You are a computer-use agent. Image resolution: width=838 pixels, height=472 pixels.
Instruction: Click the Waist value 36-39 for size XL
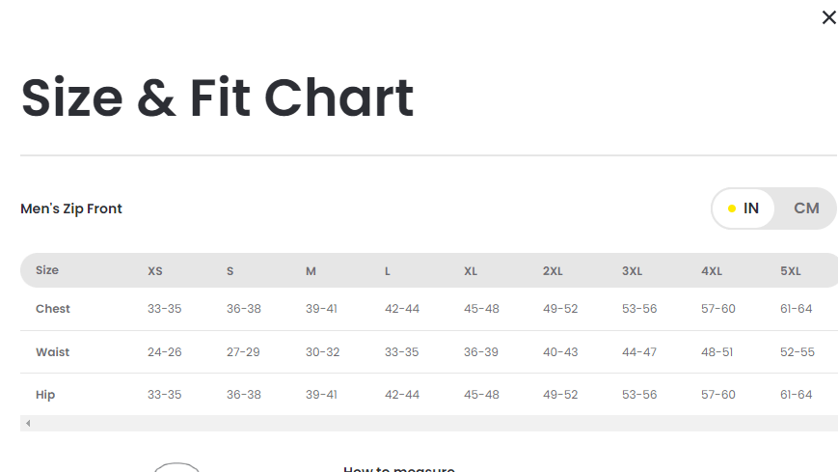[x=481, y=352]
